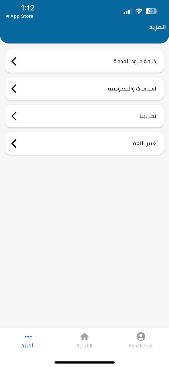Open إضافة مزود الخدمة menu item text
Viewport: 169px width, 367px height.
tap(136, 61)
